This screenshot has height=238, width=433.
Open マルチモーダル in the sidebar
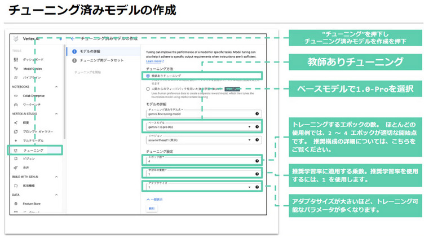pos(33,140)
